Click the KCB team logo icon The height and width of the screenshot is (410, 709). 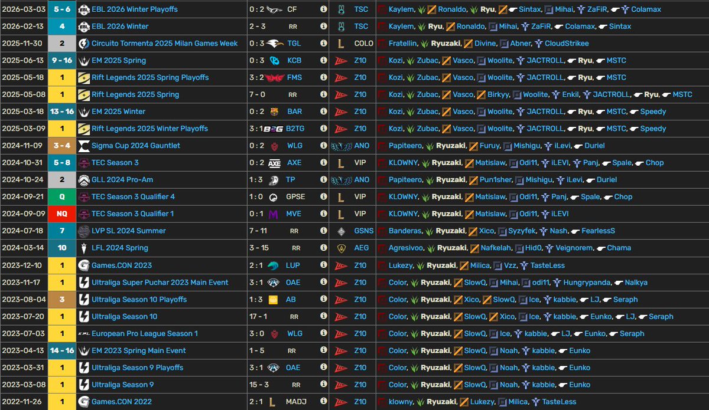274,60
